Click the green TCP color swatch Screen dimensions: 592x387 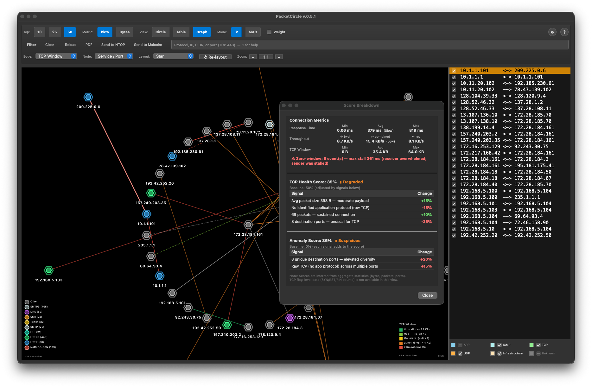click(x=532, y=345)
